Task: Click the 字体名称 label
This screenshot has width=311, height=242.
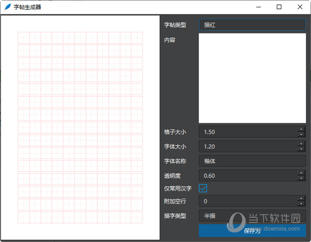Action: (x=175, y=161)
